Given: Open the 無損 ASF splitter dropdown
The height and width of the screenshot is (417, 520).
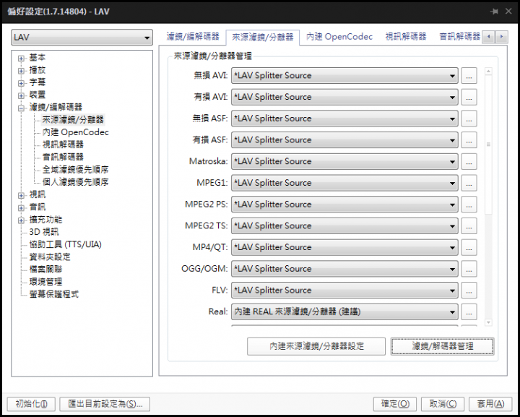Looking at the screenshot, I should click(x=344, y=119).
